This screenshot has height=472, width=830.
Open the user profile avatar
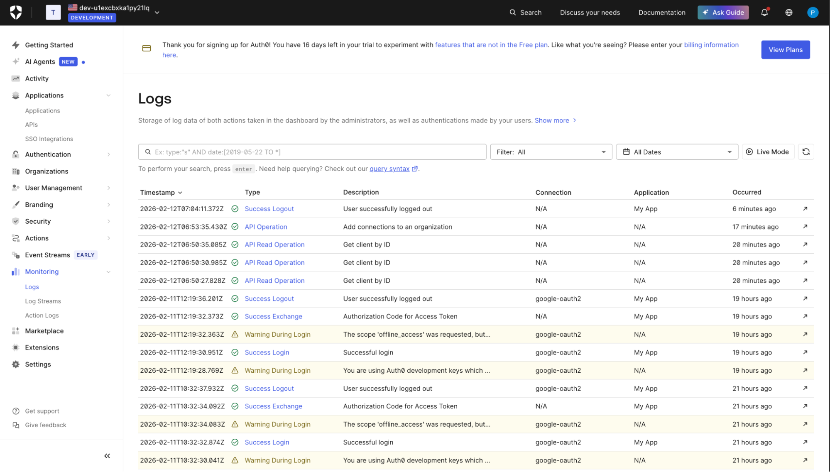point(813,12)
